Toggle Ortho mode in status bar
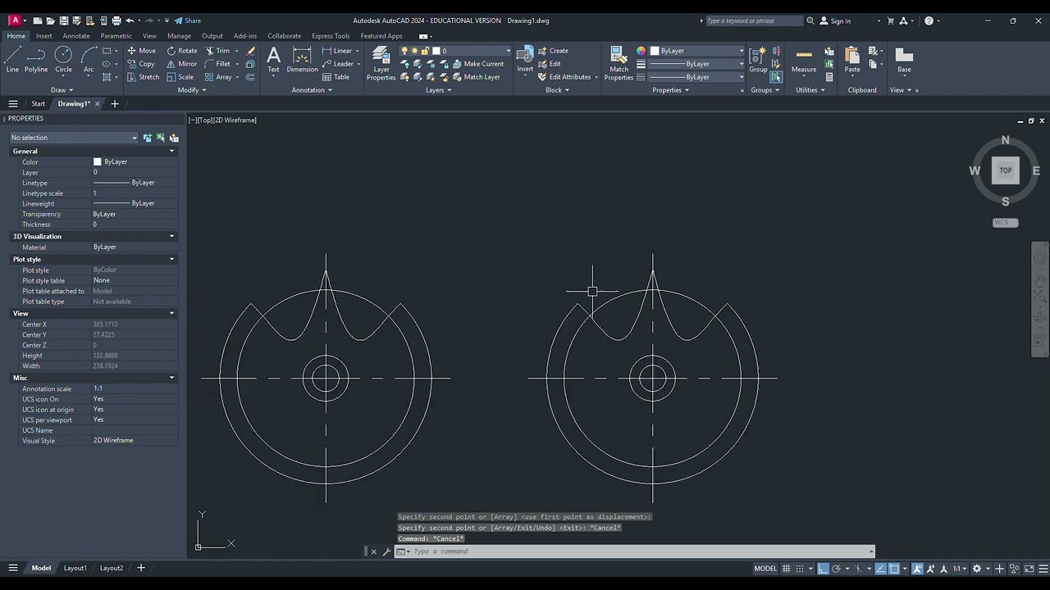This screenshot has width=1050, height=590. pos(823,568)
